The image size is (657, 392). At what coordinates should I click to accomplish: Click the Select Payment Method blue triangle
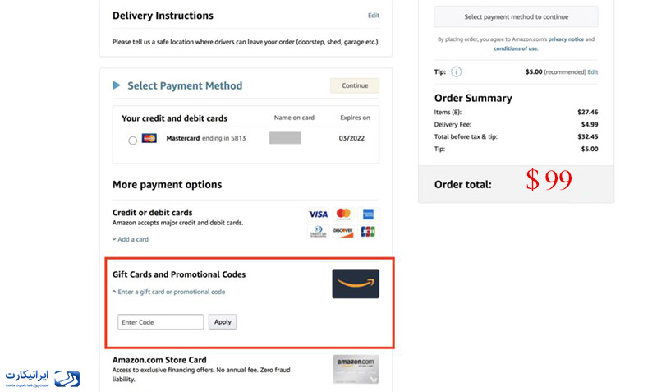[x=117, y=85]
